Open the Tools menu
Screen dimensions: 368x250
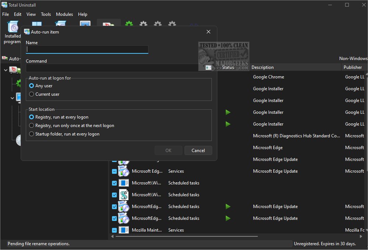[x=46, y=14]
